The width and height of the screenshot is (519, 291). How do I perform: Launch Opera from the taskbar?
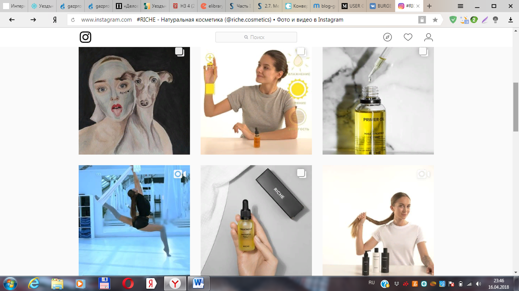[x=128, y=284]
